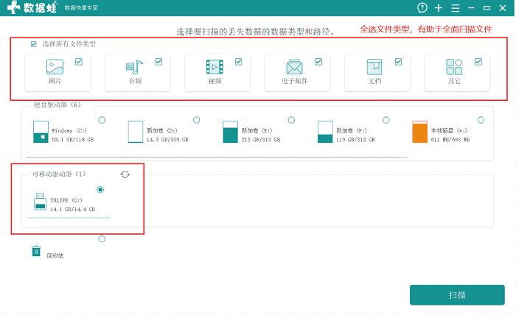Click the 14.3 GB/305 GB capacity text

(167, 140)
